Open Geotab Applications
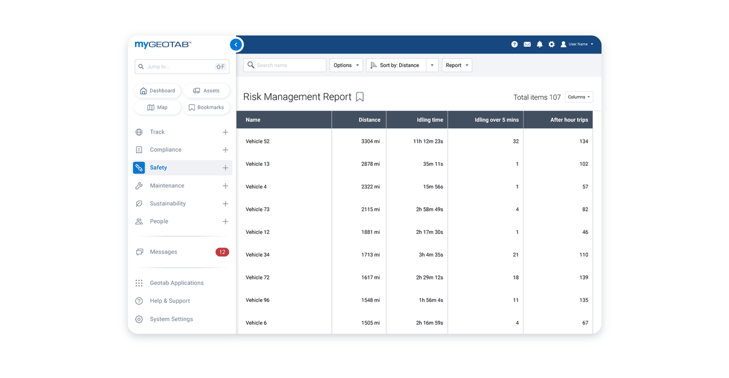The height and width of the screenshot is (378, 729). click(177, 283)
